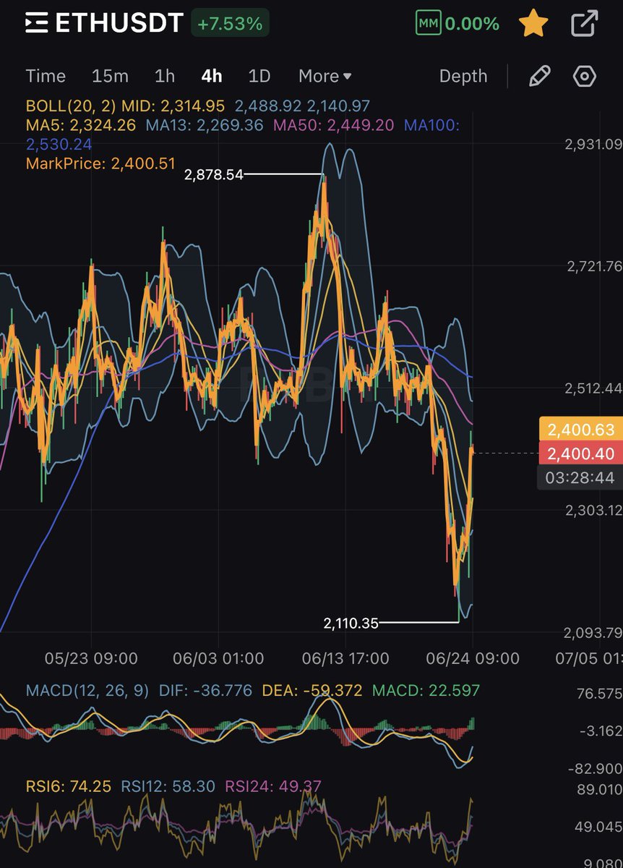Tap the 2,093.79 price axis label
623x868 pixels.
tap(593, 633)
